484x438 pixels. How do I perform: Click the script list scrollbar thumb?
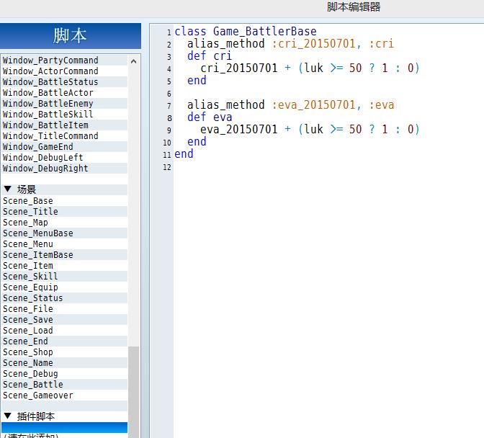click(134, 392)
